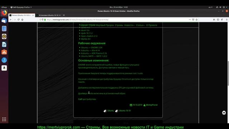Open Amazon launcher in the dock
The height and width of the screenshot is (129, 229).
(4, 68)
